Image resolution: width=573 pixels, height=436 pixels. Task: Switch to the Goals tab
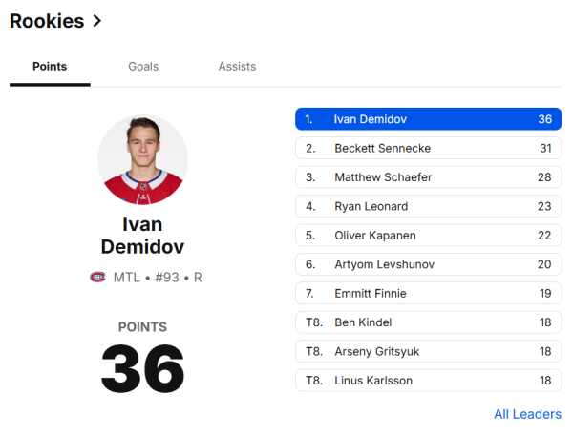(x=143, y=67)
